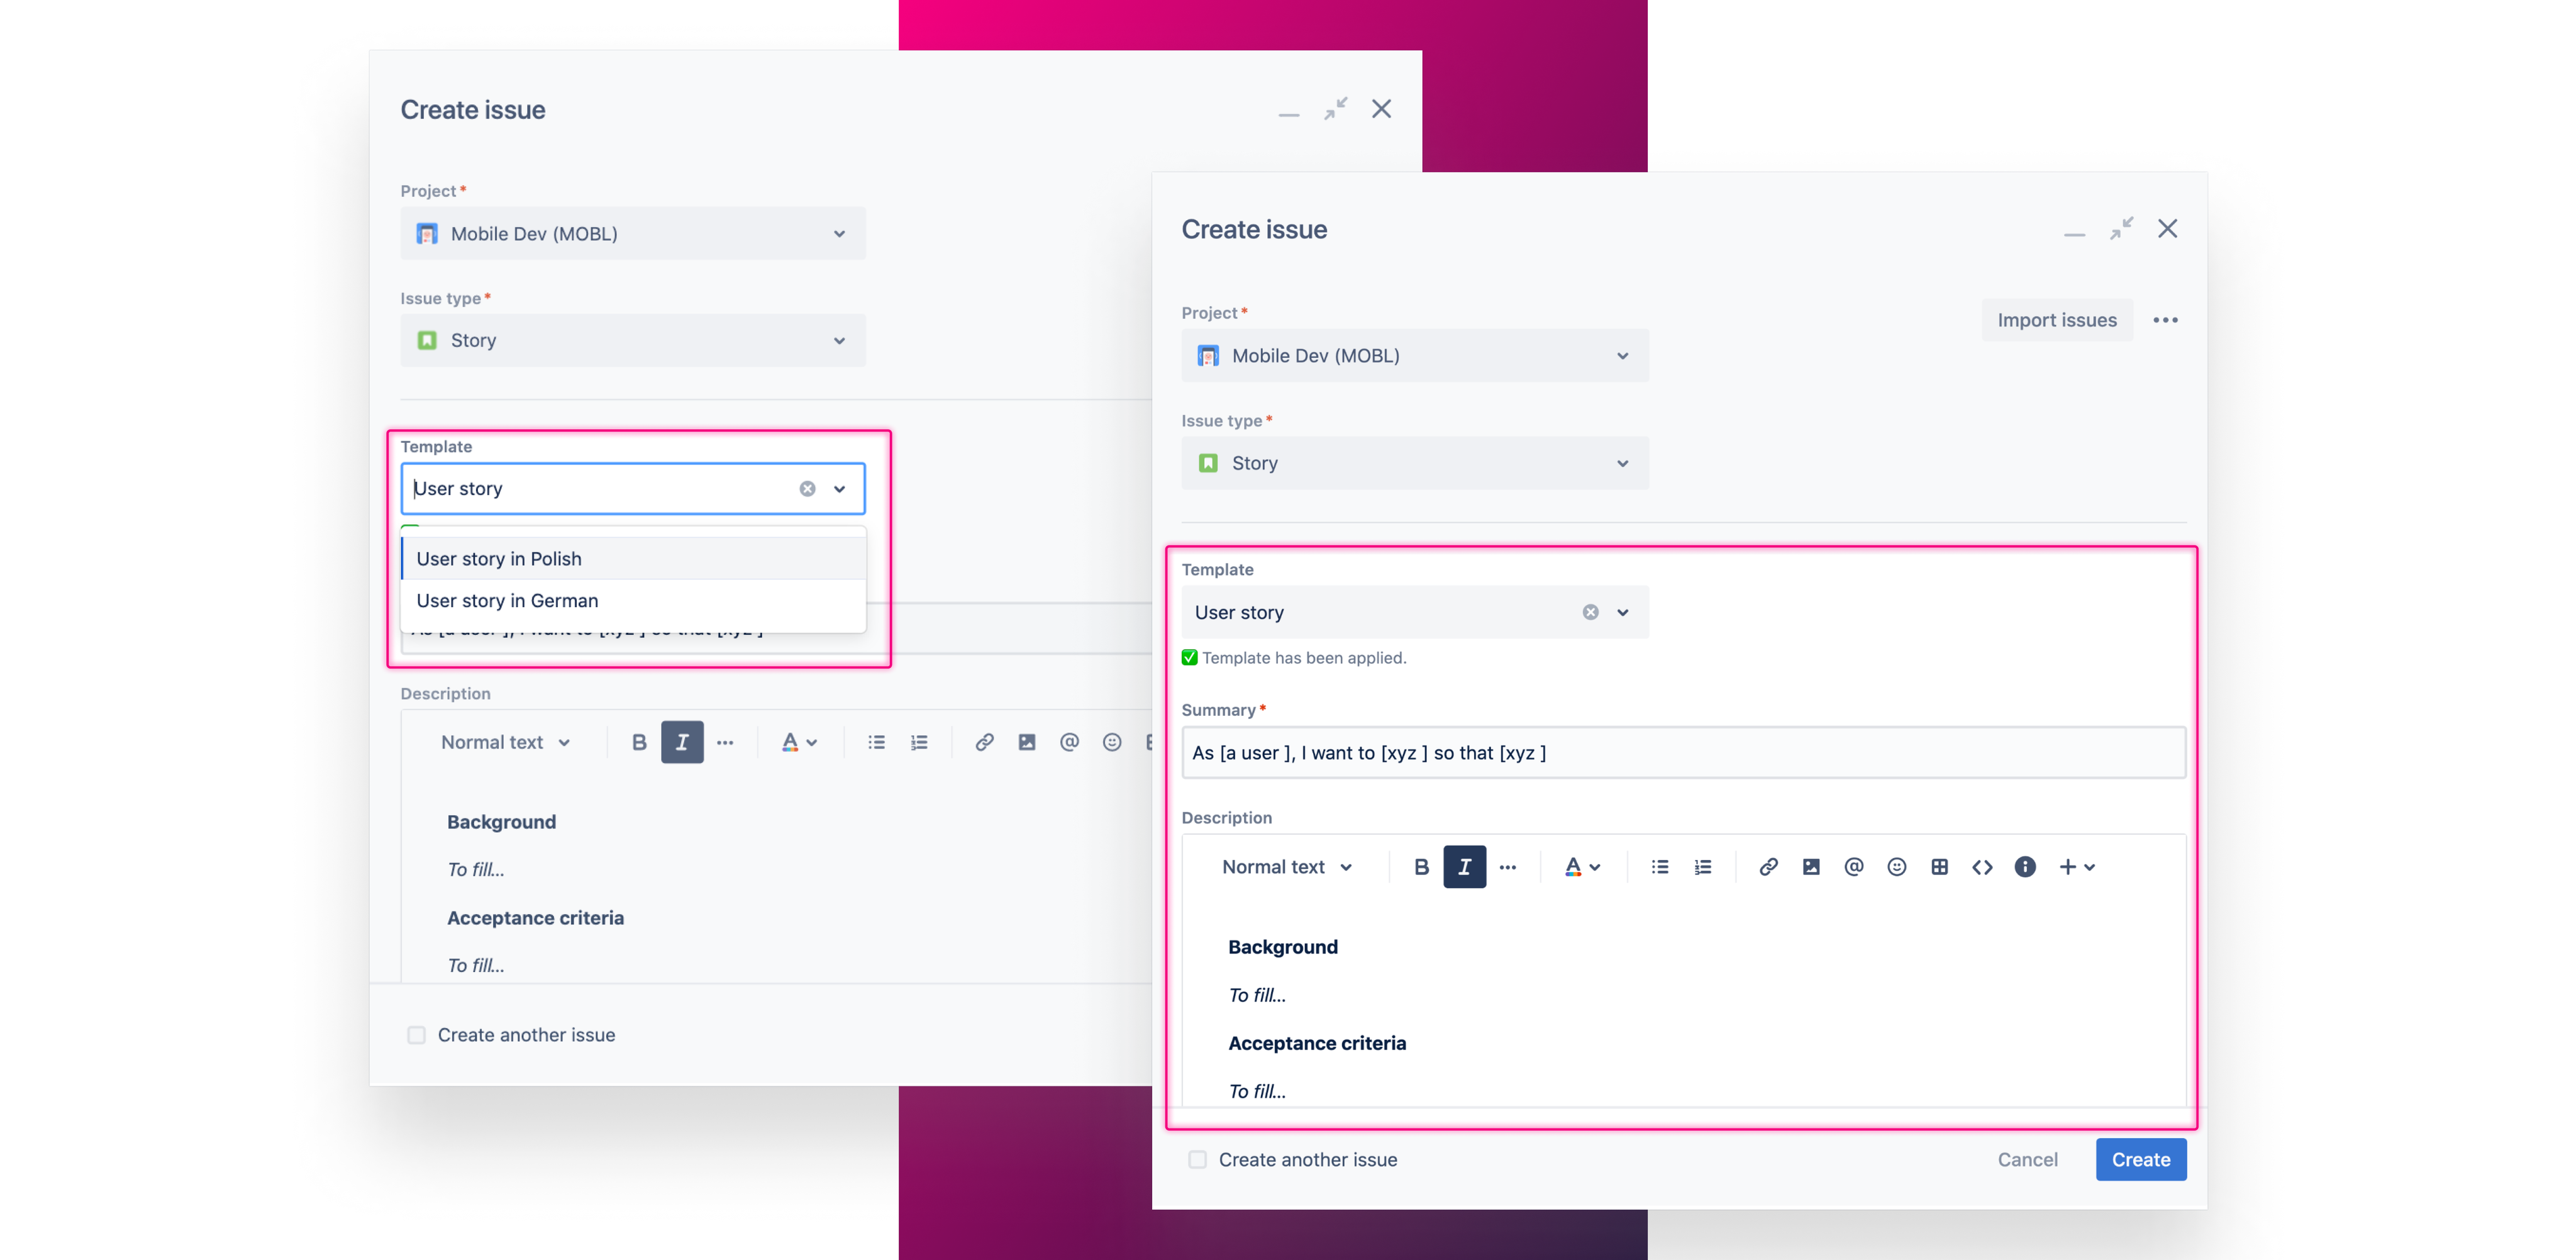
Task: Click the mention @ icon in right toolbar
Action: click(1853, 867)
